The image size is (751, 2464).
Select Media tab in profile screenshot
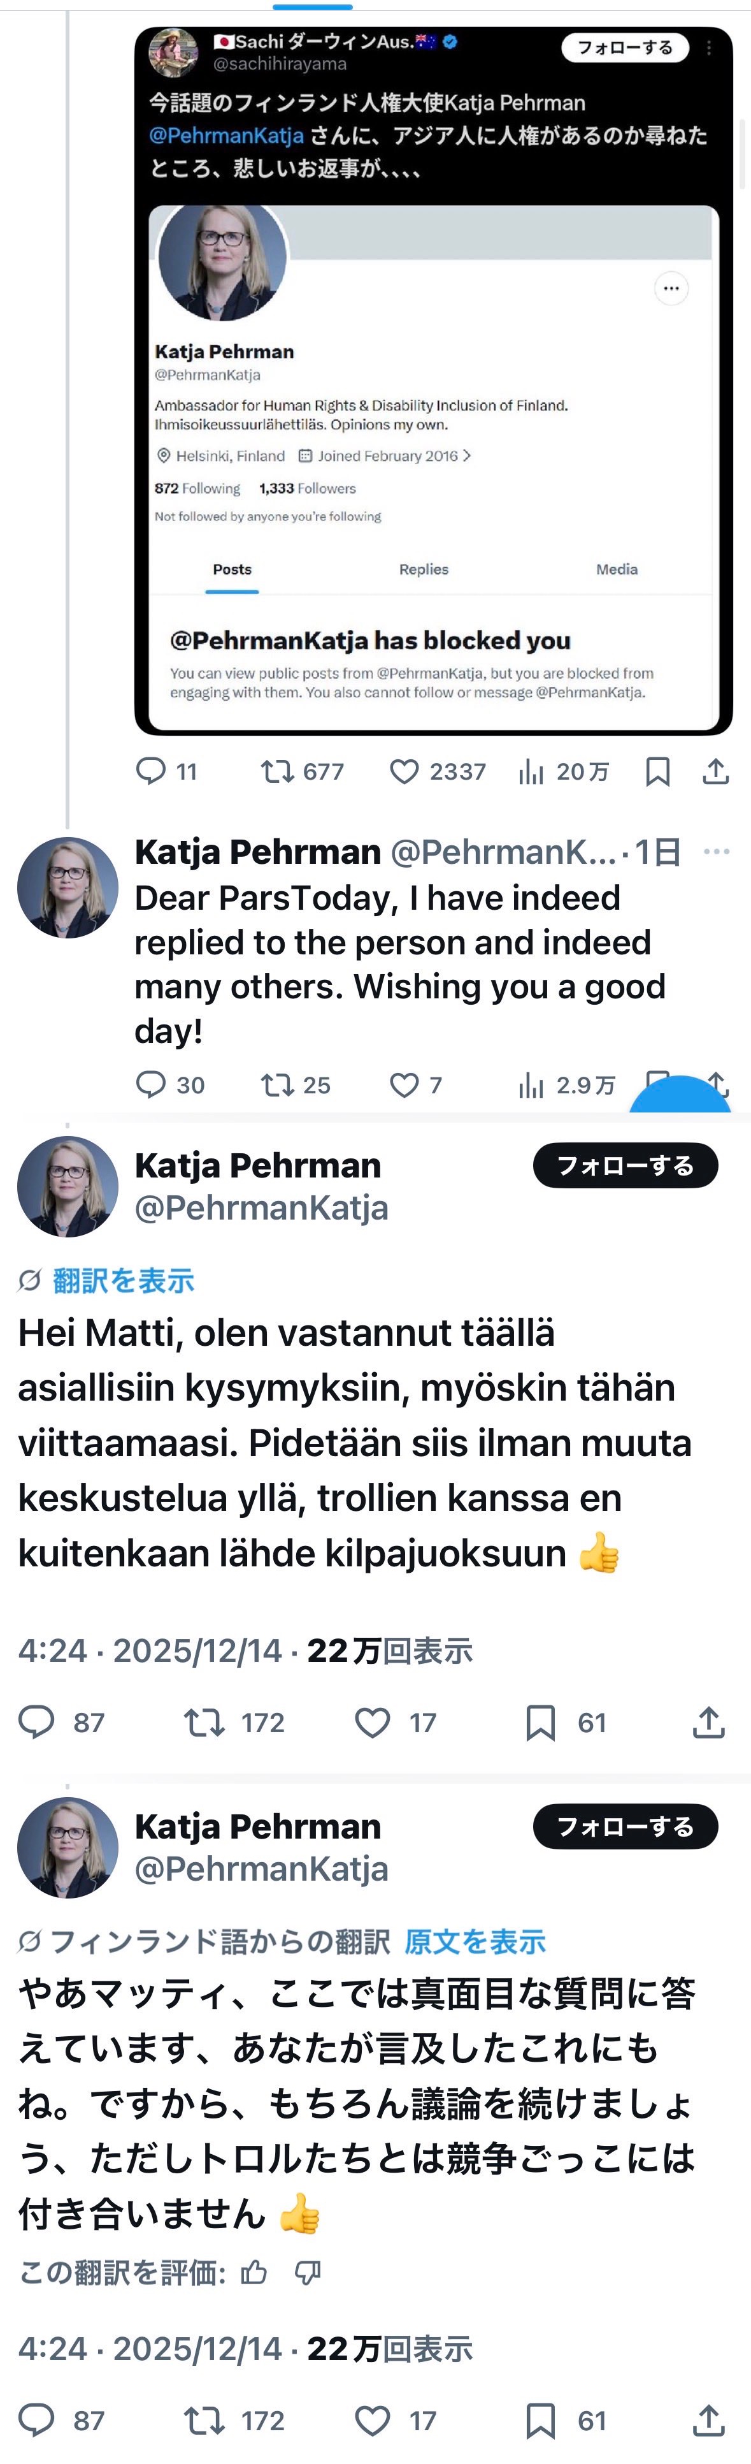617,569
